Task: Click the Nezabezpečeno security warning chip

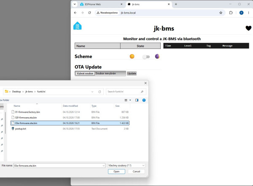Action: 107,13
